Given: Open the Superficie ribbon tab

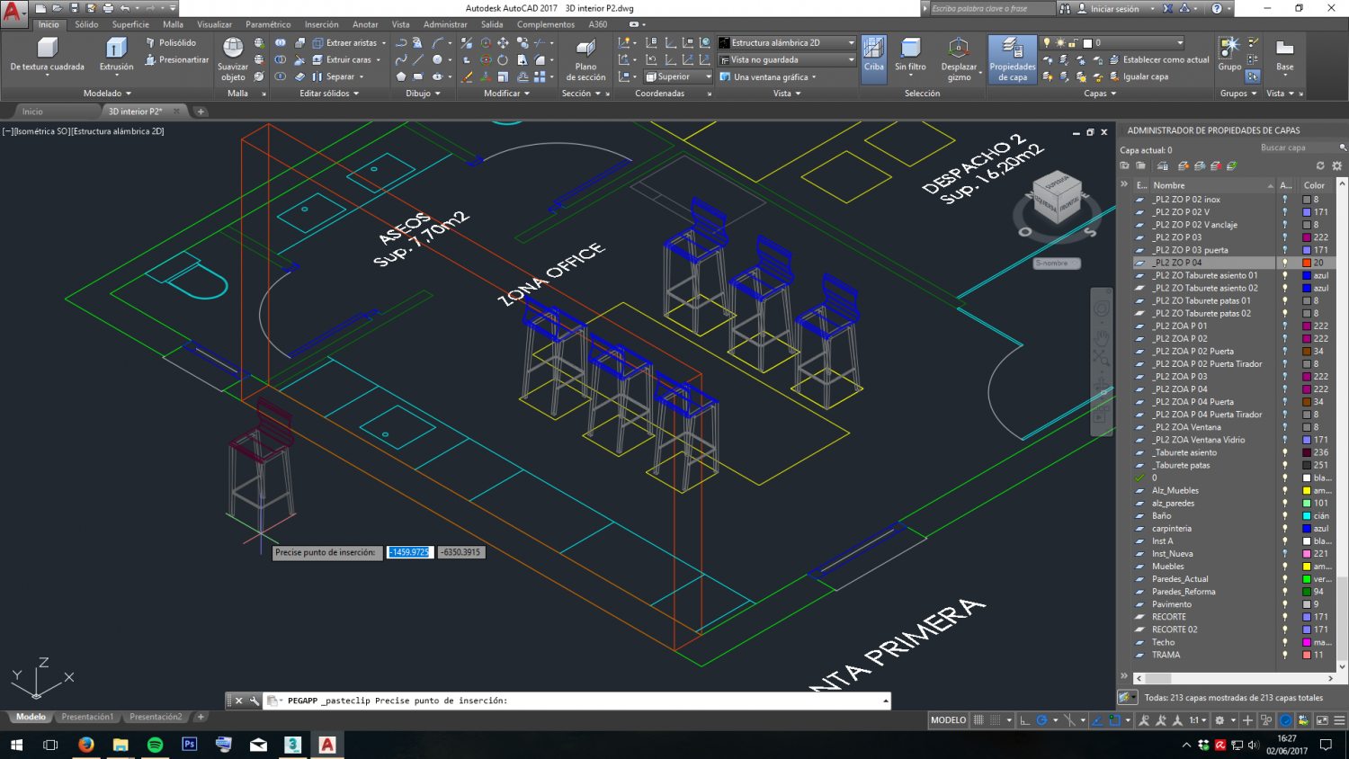Looking at the screenshot, I should point(130,24).
